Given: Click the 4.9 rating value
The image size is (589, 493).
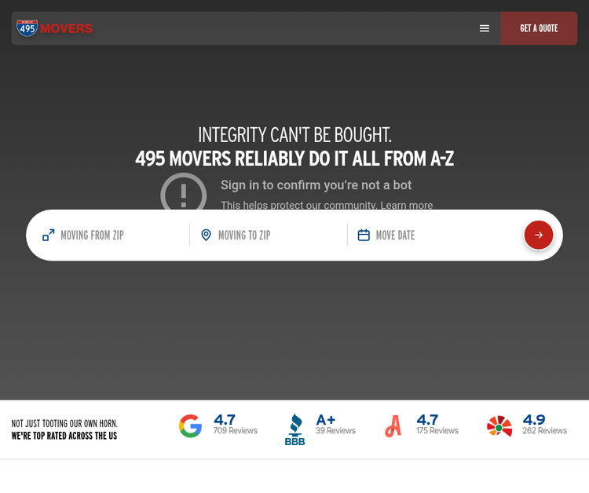Looking at the screenshot, I should click(534, 419).
